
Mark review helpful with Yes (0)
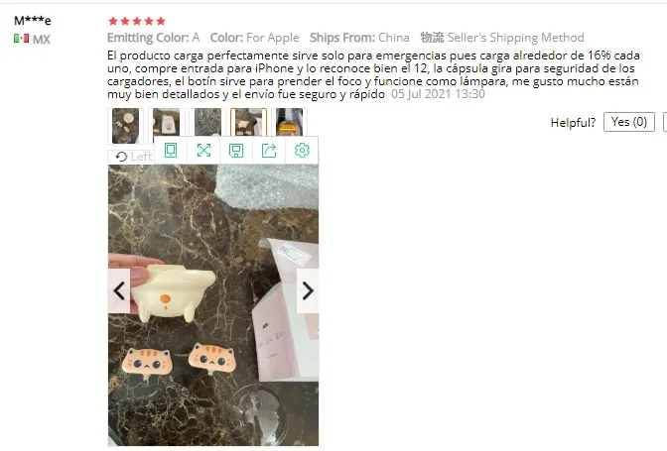tap(628, 122)
